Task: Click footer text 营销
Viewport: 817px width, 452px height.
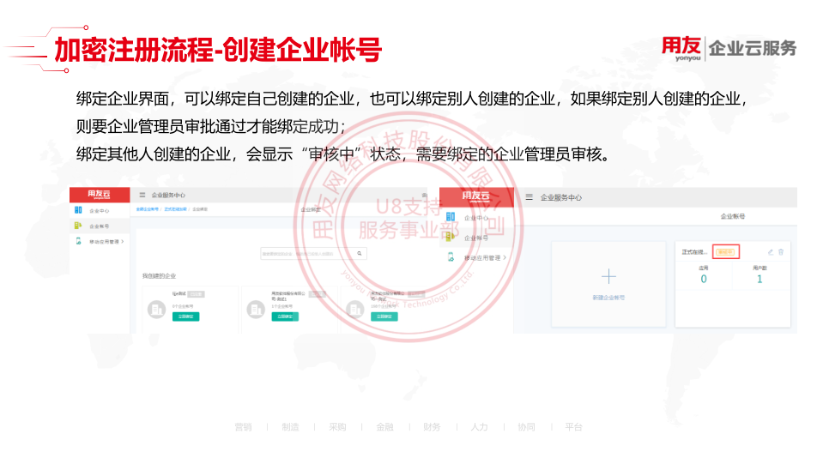Action: [244, 427]
